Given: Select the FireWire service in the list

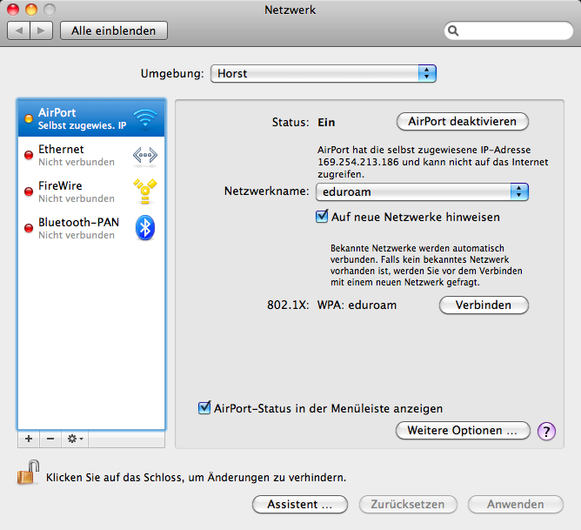Looking at the screenshot, I should pos(91,191).
